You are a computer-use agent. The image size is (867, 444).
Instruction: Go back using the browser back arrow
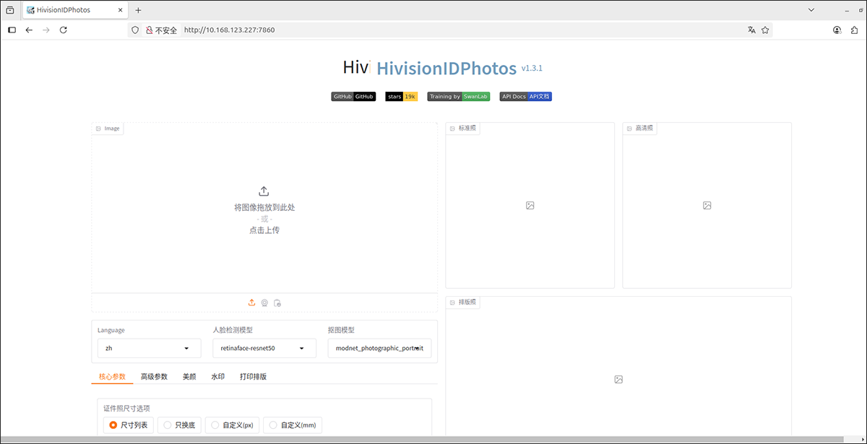(29, 30)
